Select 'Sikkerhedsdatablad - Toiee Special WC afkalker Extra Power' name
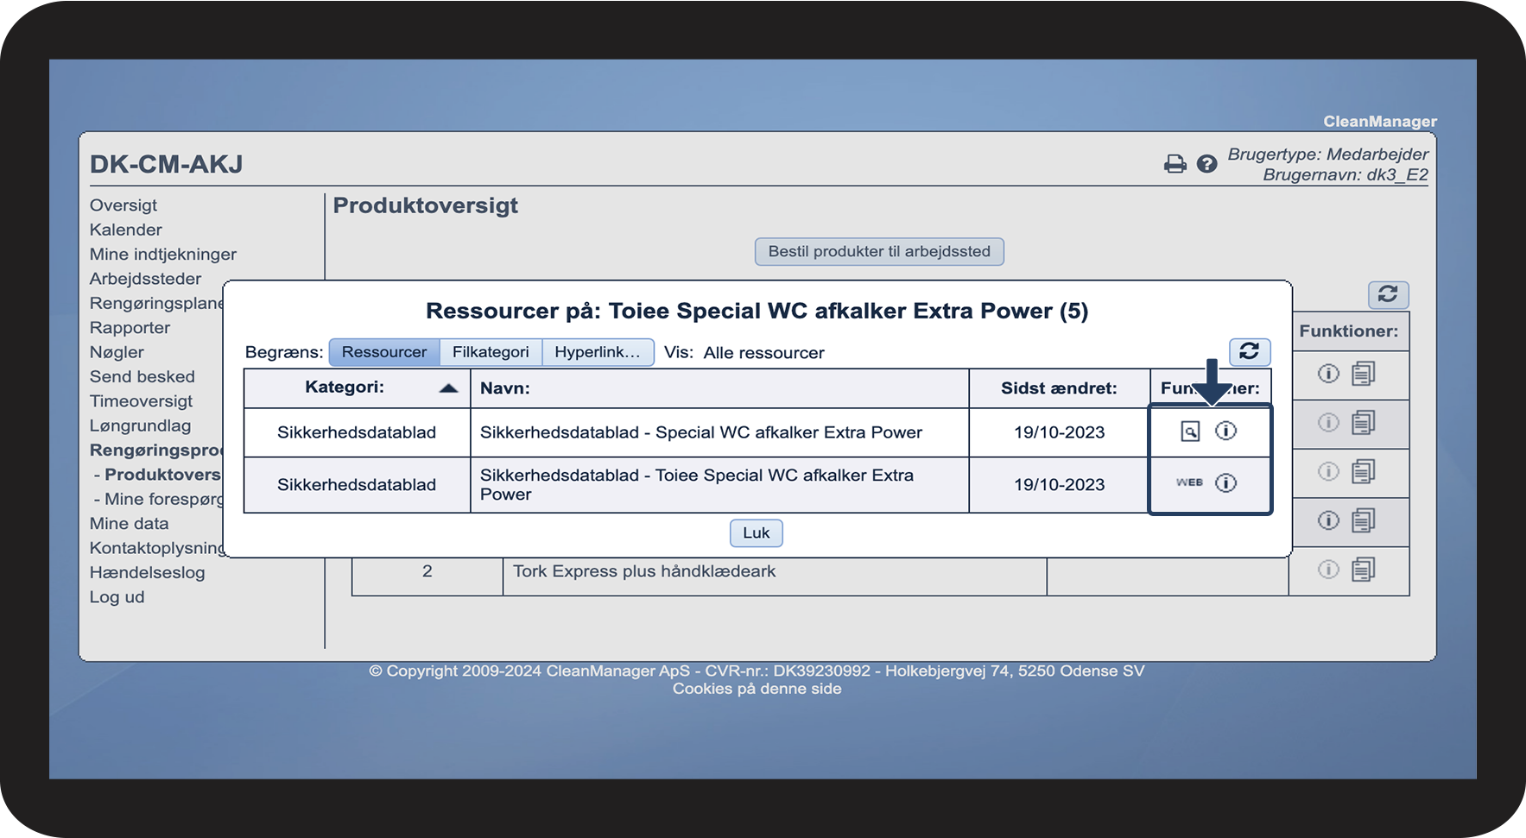 pos(697,484)
